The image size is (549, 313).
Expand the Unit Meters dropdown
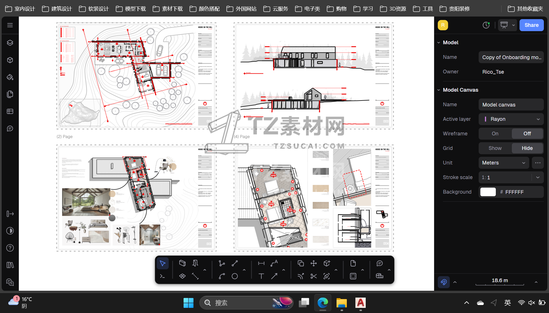click(x=504, y=163)
